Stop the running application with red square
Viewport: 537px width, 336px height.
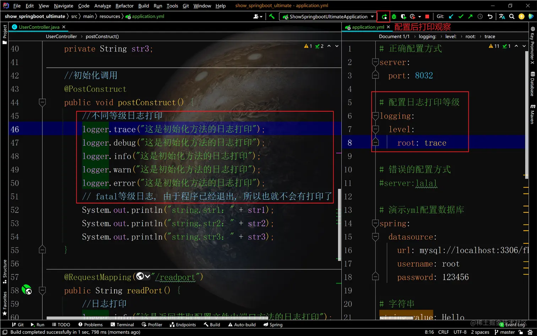click(x=427, y=16)
